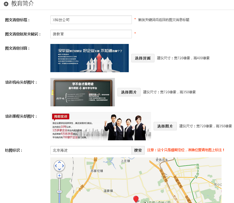Click the 温泉镇 label on the map
Image resolution: width=234 pixels, height=203 pixels.
[x=108, y=191]
